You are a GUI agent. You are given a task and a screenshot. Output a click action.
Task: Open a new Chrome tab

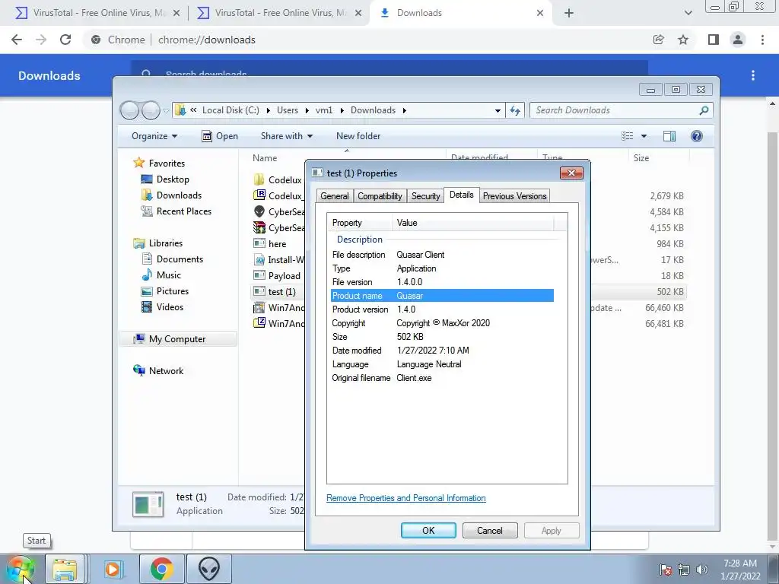click(569, 13)
